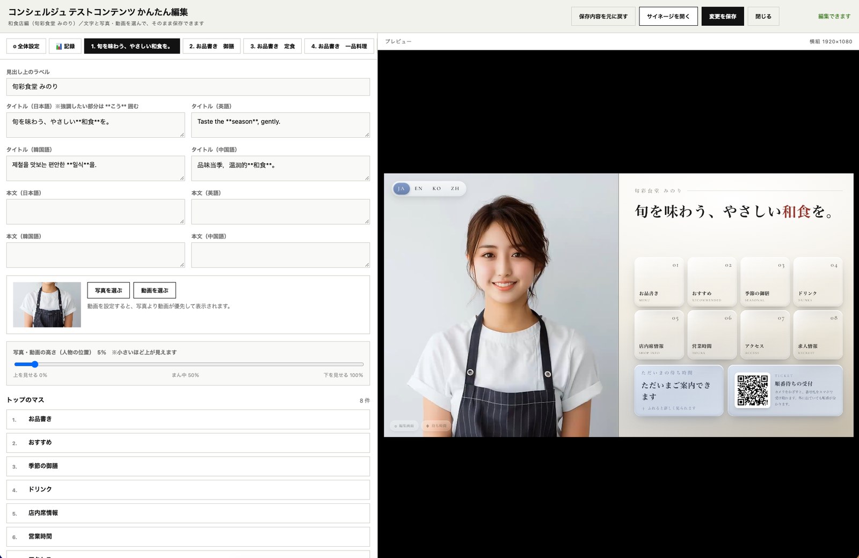
Task: Switch preview language to JA
Action: tap(401, 189)
